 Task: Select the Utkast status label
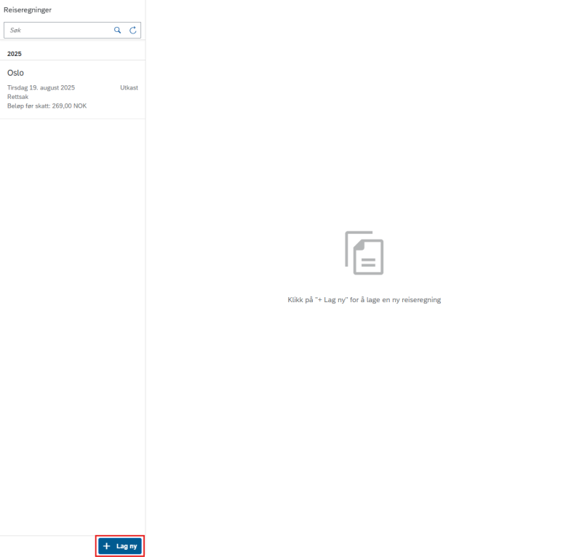tap(129, 87)
